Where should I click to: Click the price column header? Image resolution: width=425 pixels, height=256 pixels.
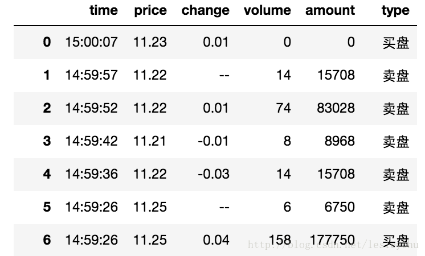click(x=150, y=11)
